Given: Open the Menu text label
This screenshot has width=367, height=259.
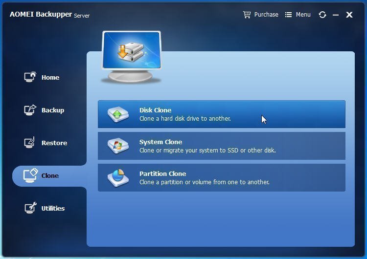Looking at the screenshot, I should coord(303,15).
